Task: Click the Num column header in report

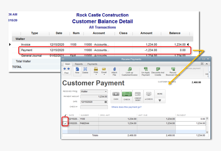Action: click(x=76, y=33)
